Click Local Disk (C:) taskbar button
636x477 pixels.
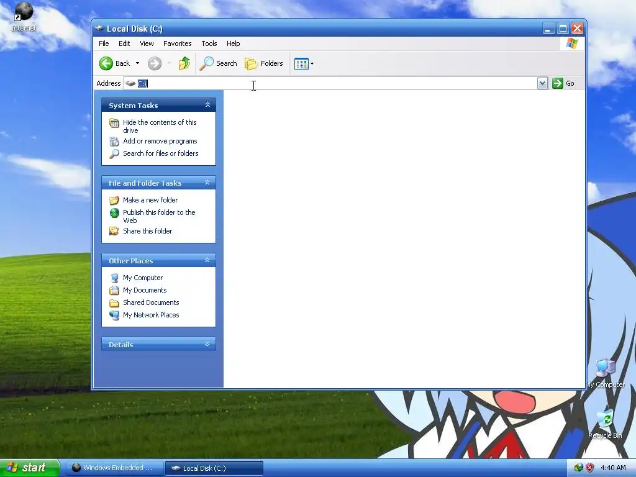pos(214,468)
